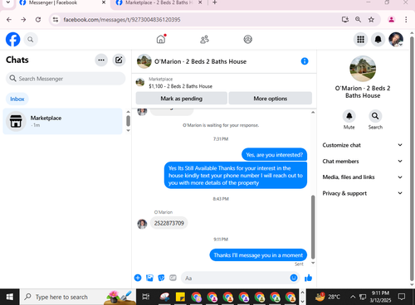
Task: Choose a GIF from the GIF icon
Action: pos(173,278)
